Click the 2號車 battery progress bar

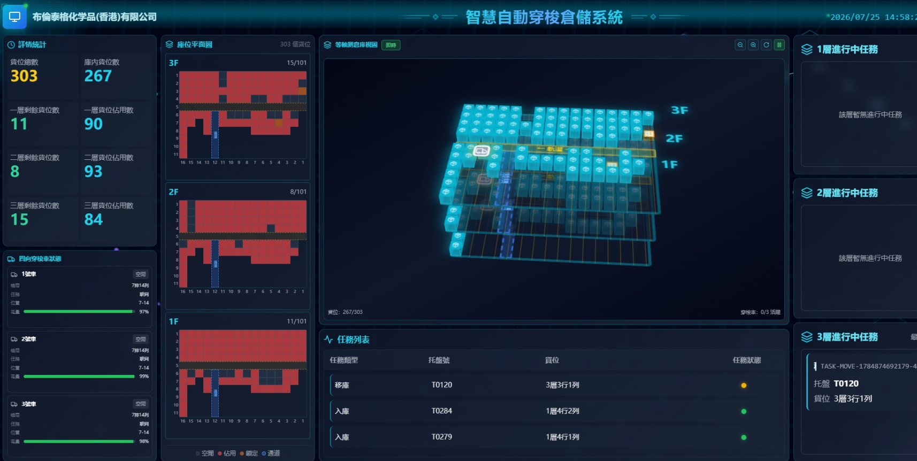[x=79, y=377]
